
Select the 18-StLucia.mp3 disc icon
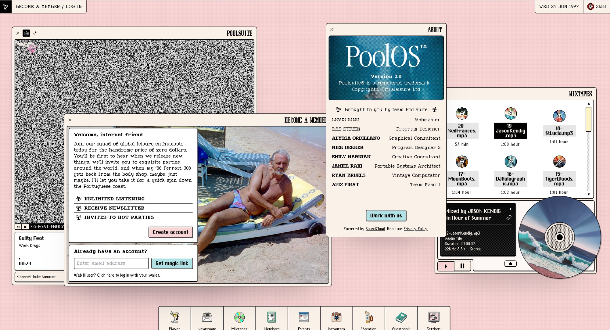point(559,116)
